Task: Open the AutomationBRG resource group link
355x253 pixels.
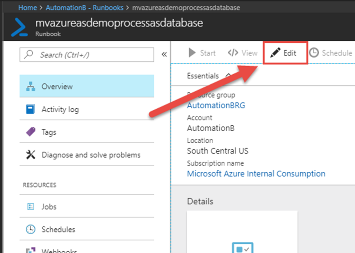Action: click(x=216, y=105)
